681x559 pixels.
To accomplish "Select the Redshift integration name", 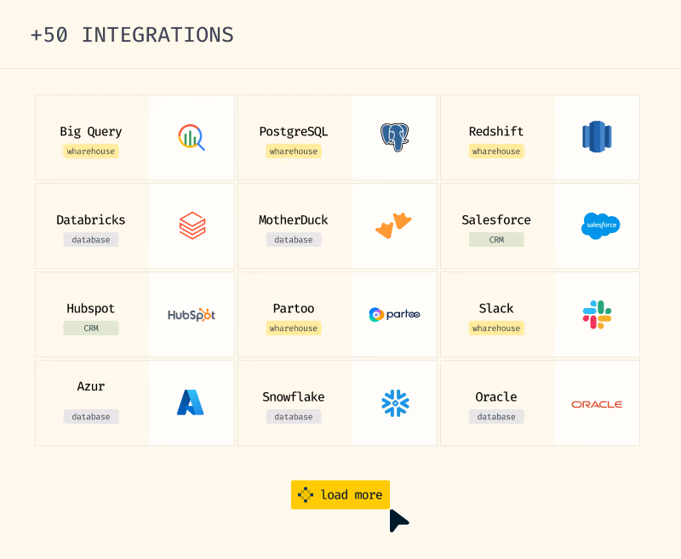I will click(496, 132).
